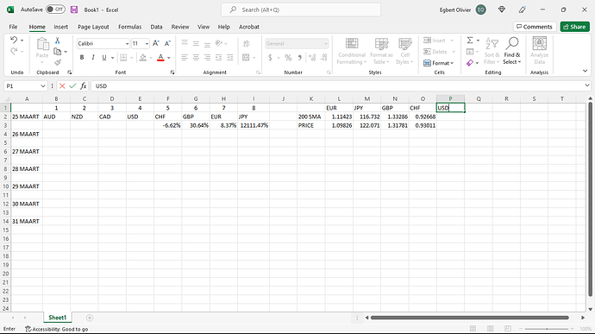Click the Comments button
The width and height of the screenshot is (595, 334).
click(535, 27)
